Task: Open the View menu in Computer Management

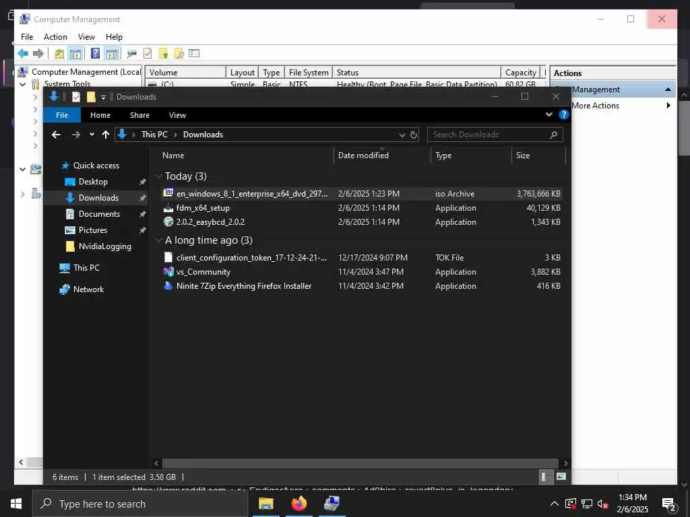Action: point(86,37)
